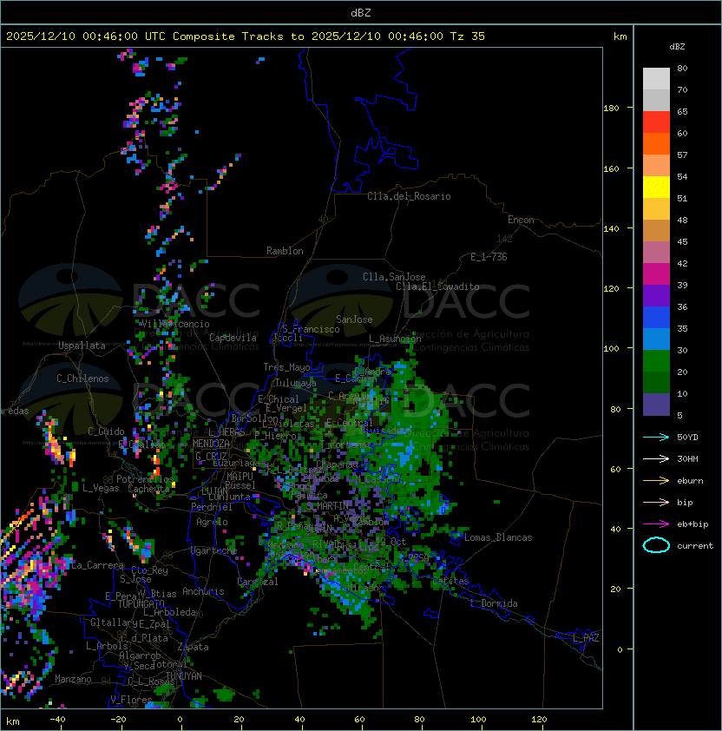Click the 'Carrizal' map label

258,582
